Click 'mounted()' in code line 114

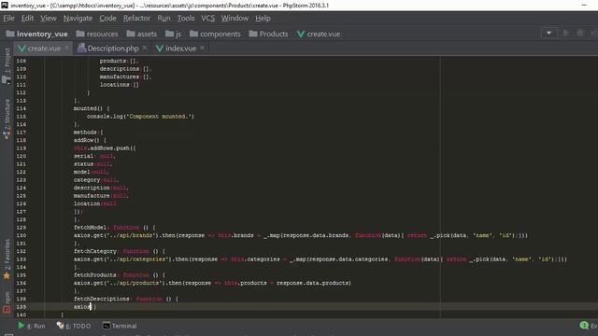[x=88, y=108]
